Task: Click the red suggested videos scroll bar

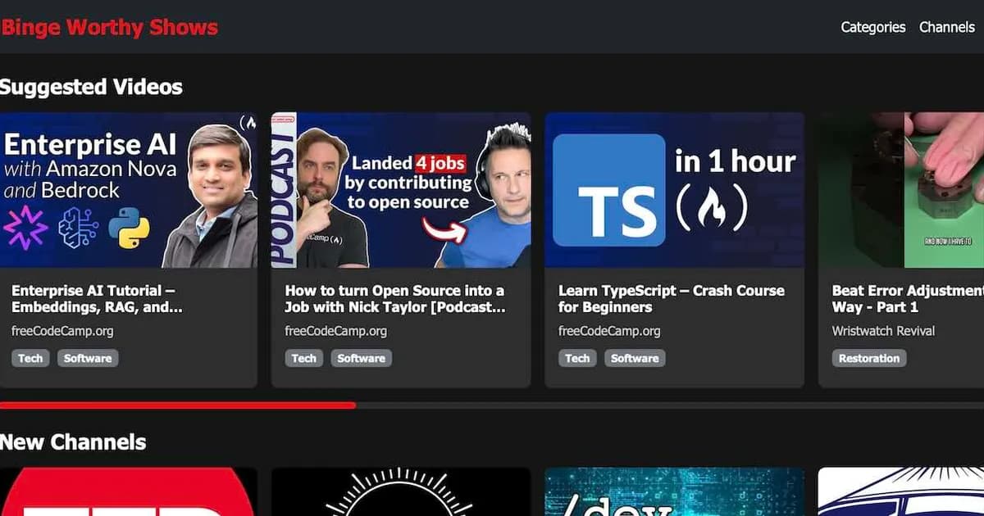Action: 177,405
